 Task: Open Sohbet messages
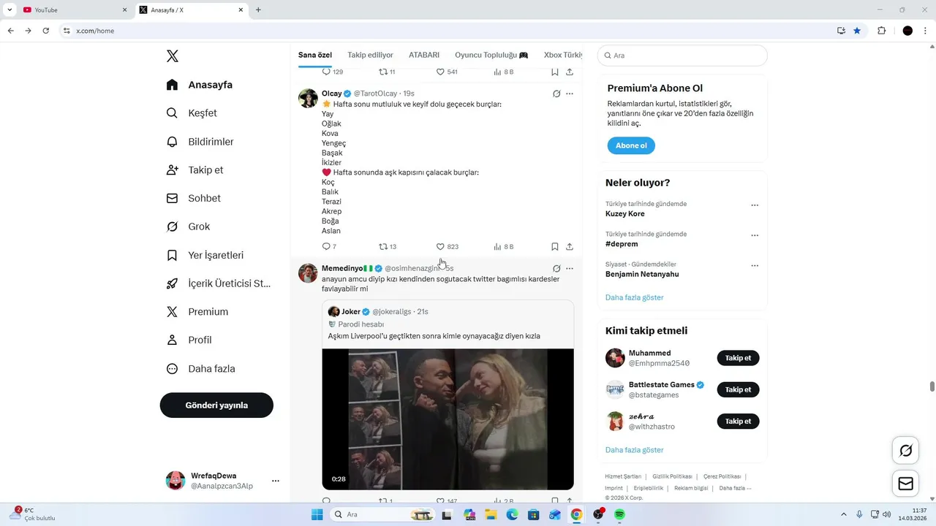tap(193, 198)
